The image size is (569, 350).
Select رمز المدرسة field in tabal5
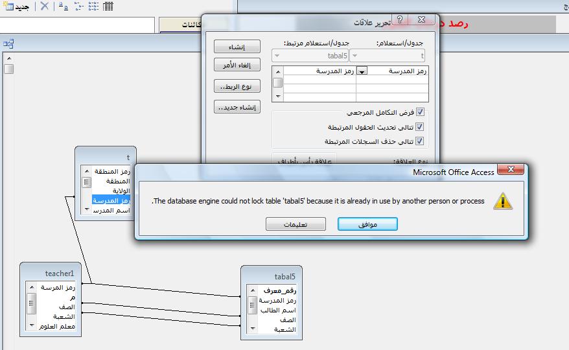click(x=277, y=301)
